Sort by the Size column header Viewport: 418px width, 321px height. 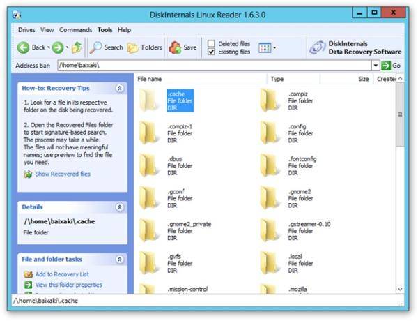[346, 79]
